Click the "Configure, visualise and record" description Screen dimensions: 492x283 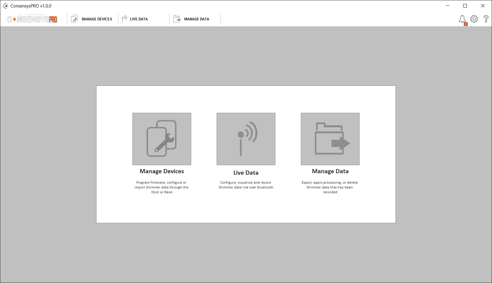coord(246,185)
